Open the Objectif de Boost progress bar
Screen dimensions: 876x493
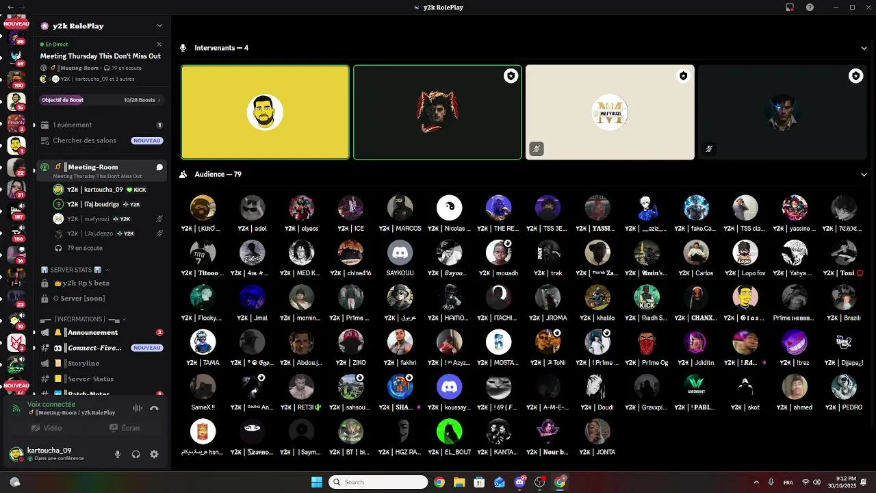click(101, 100)
